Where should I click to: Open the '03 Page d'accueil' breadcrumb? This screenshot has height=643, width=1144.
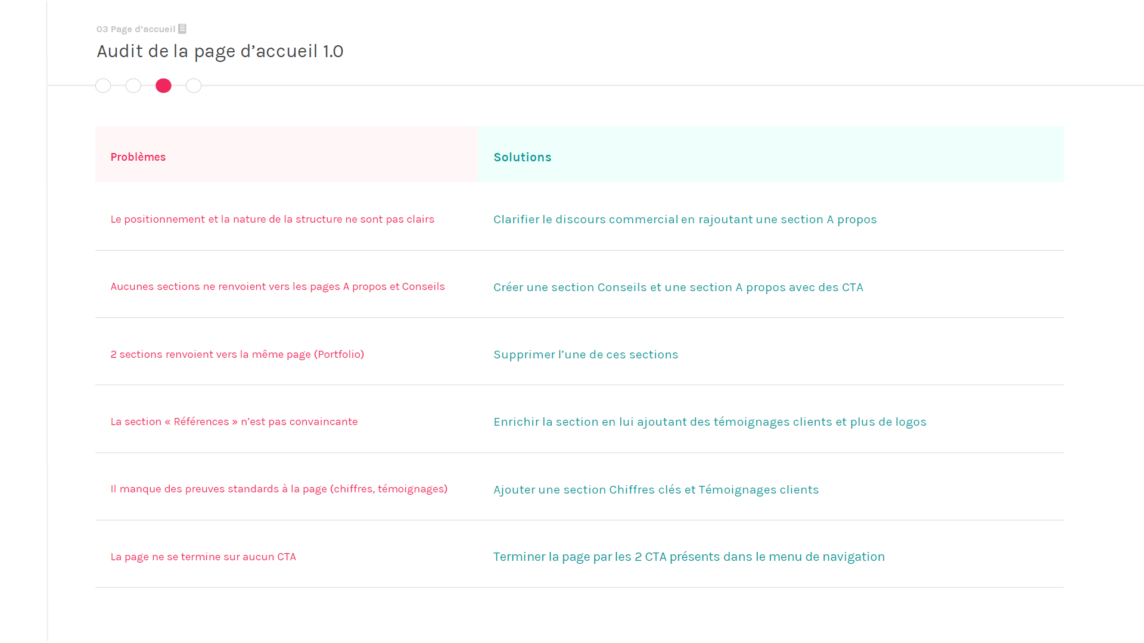(x=136, y=29)
